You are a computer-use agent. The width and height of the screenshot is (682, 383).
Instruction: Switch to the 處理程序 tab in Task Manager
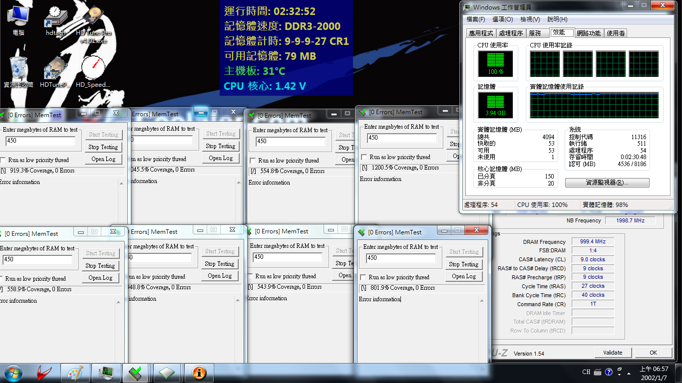pyautogui.click(x=511, y=33)
